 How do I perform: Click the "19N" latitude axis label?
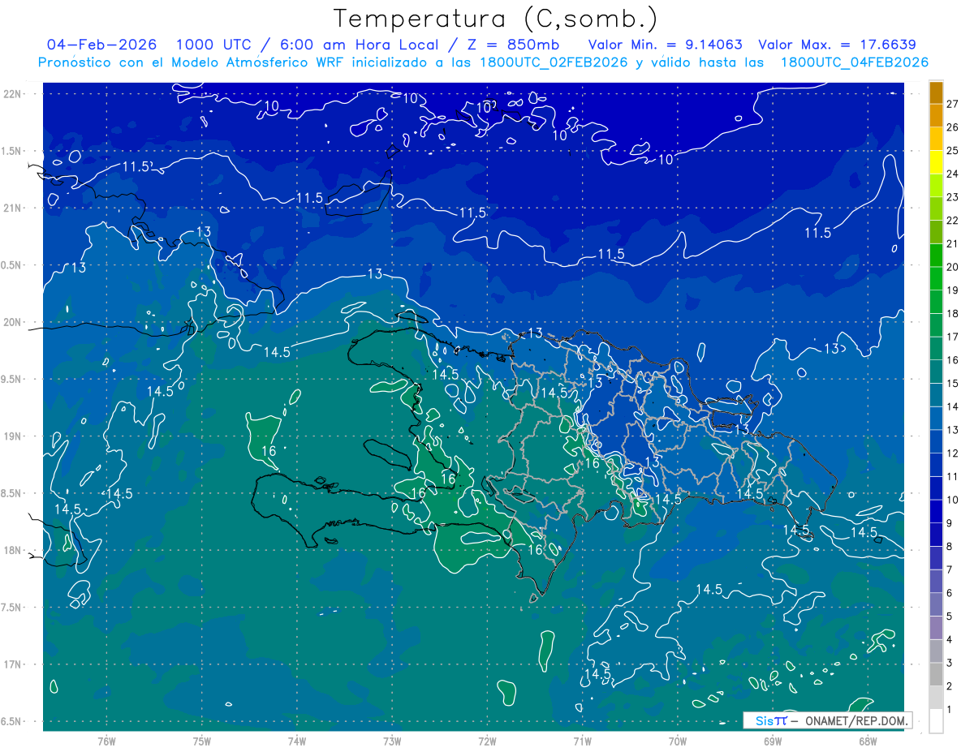coord(12,436)
